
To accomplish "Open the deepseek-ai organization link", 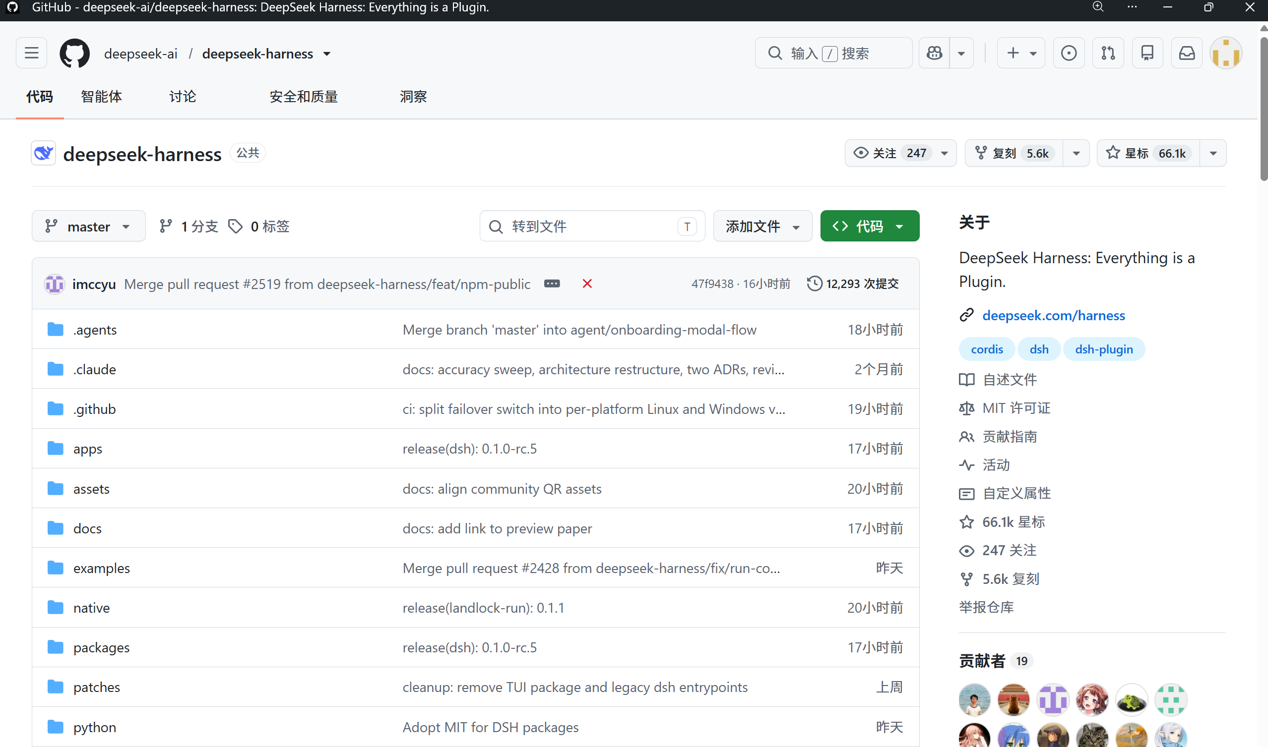I will click(140, 54).
